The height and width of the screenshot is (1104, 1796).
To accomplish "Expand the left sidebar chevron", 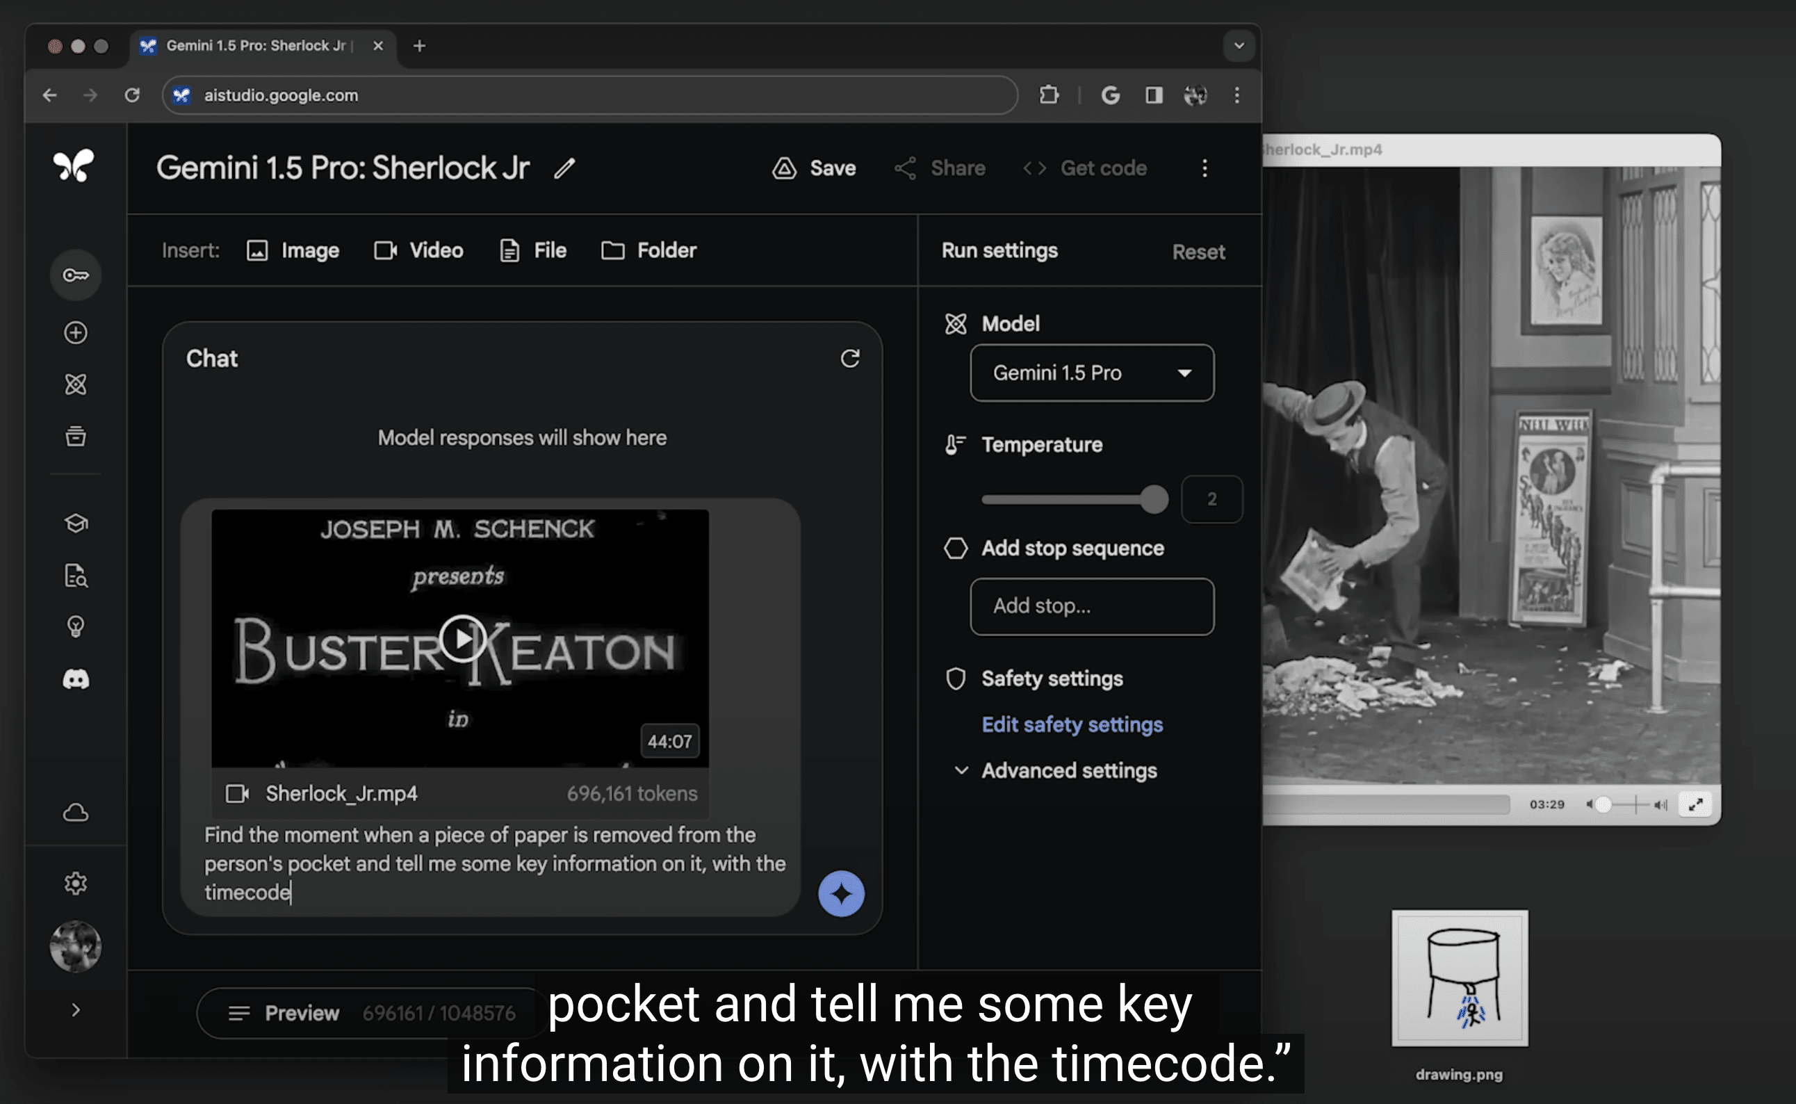I will (75, 1010).
